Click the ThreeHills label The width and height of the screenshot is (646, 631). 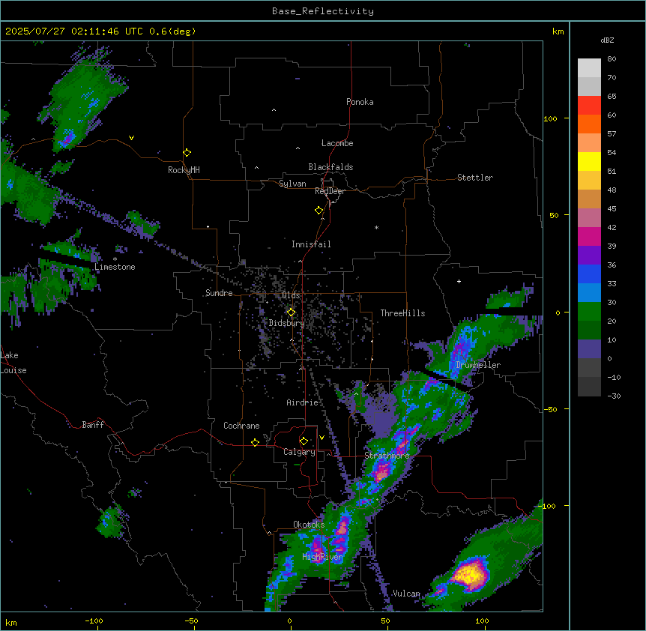click(402, 313)
